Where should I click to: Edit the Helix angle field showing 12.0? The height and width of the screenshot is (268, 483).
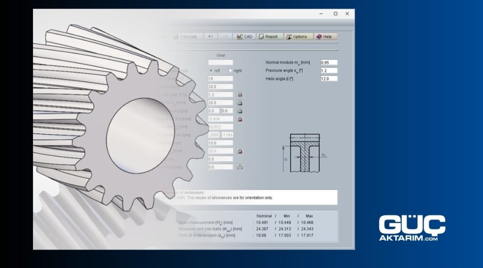(x=329, y=79)
